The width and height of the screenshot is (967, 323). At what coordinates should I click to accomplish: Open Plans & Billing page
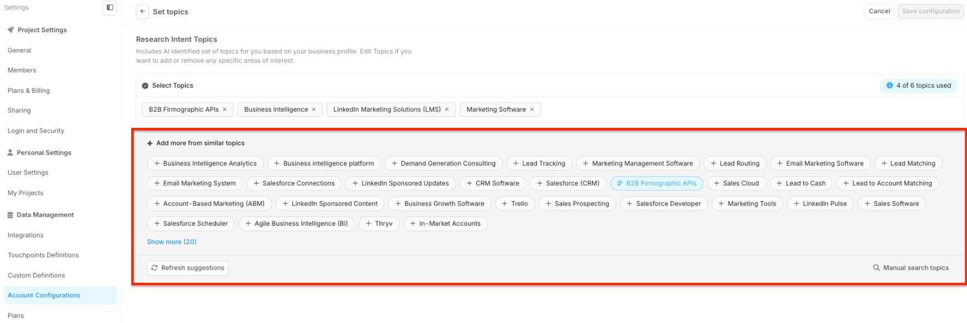[x=28, y=91]
